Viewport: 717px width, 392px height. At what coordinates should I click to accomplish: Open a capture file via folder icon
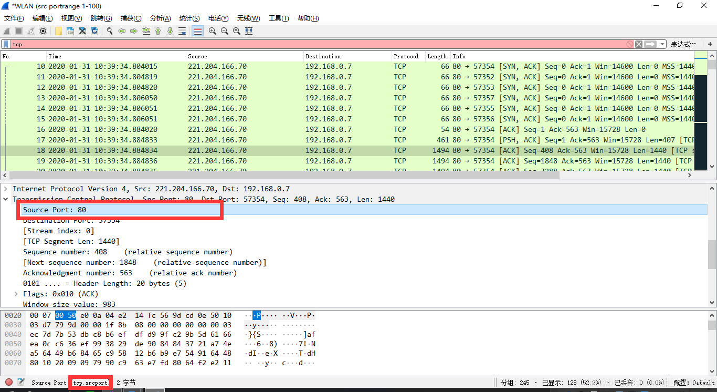tap(58, 31)
